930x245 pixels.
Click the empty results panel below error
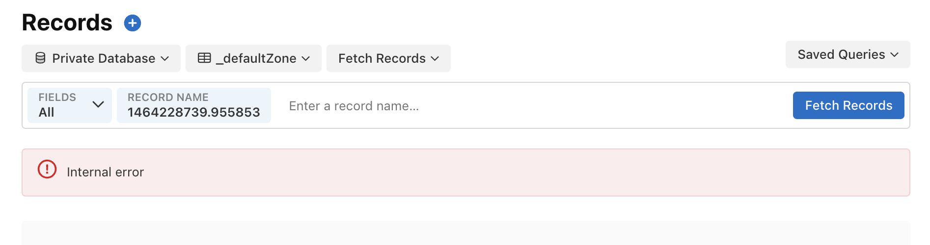coord(466,233)
